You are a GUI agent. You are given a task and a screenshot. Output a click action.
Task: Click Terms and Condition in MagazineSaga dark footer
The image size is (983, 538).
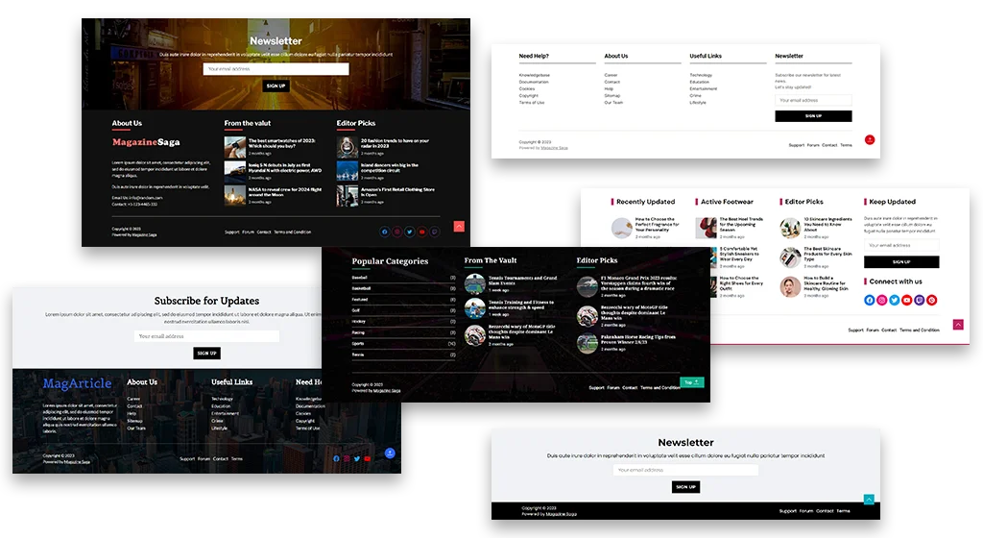tap(292, 232)
